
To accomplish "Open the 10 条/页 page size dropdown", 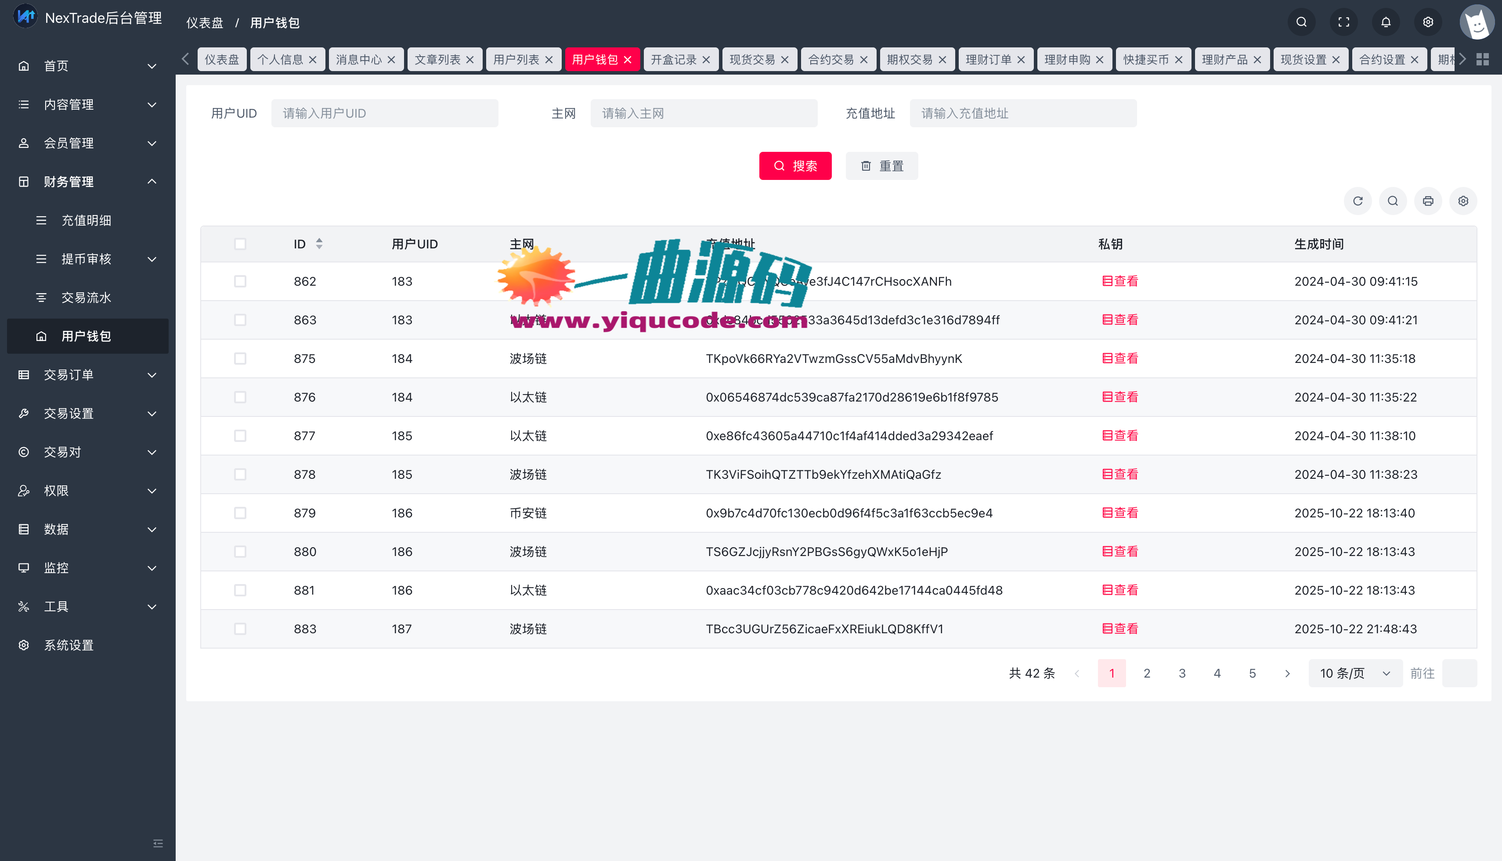I will pos(1354,673).
